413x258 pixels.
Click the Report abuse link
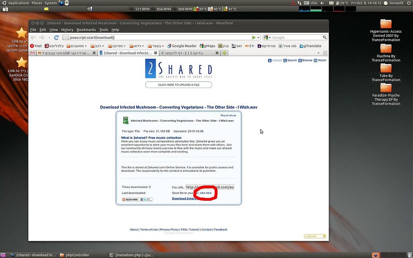pos(228,115)
